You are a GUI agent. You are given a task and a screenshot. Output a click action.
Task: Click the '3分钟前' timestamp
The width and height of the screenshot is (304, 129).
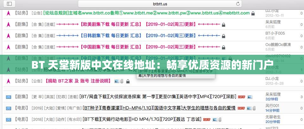click(x=272, y=99)
